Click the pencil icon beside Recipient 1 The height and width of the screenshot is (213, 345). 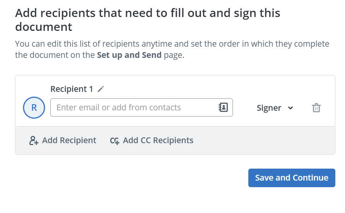[101, 89]
